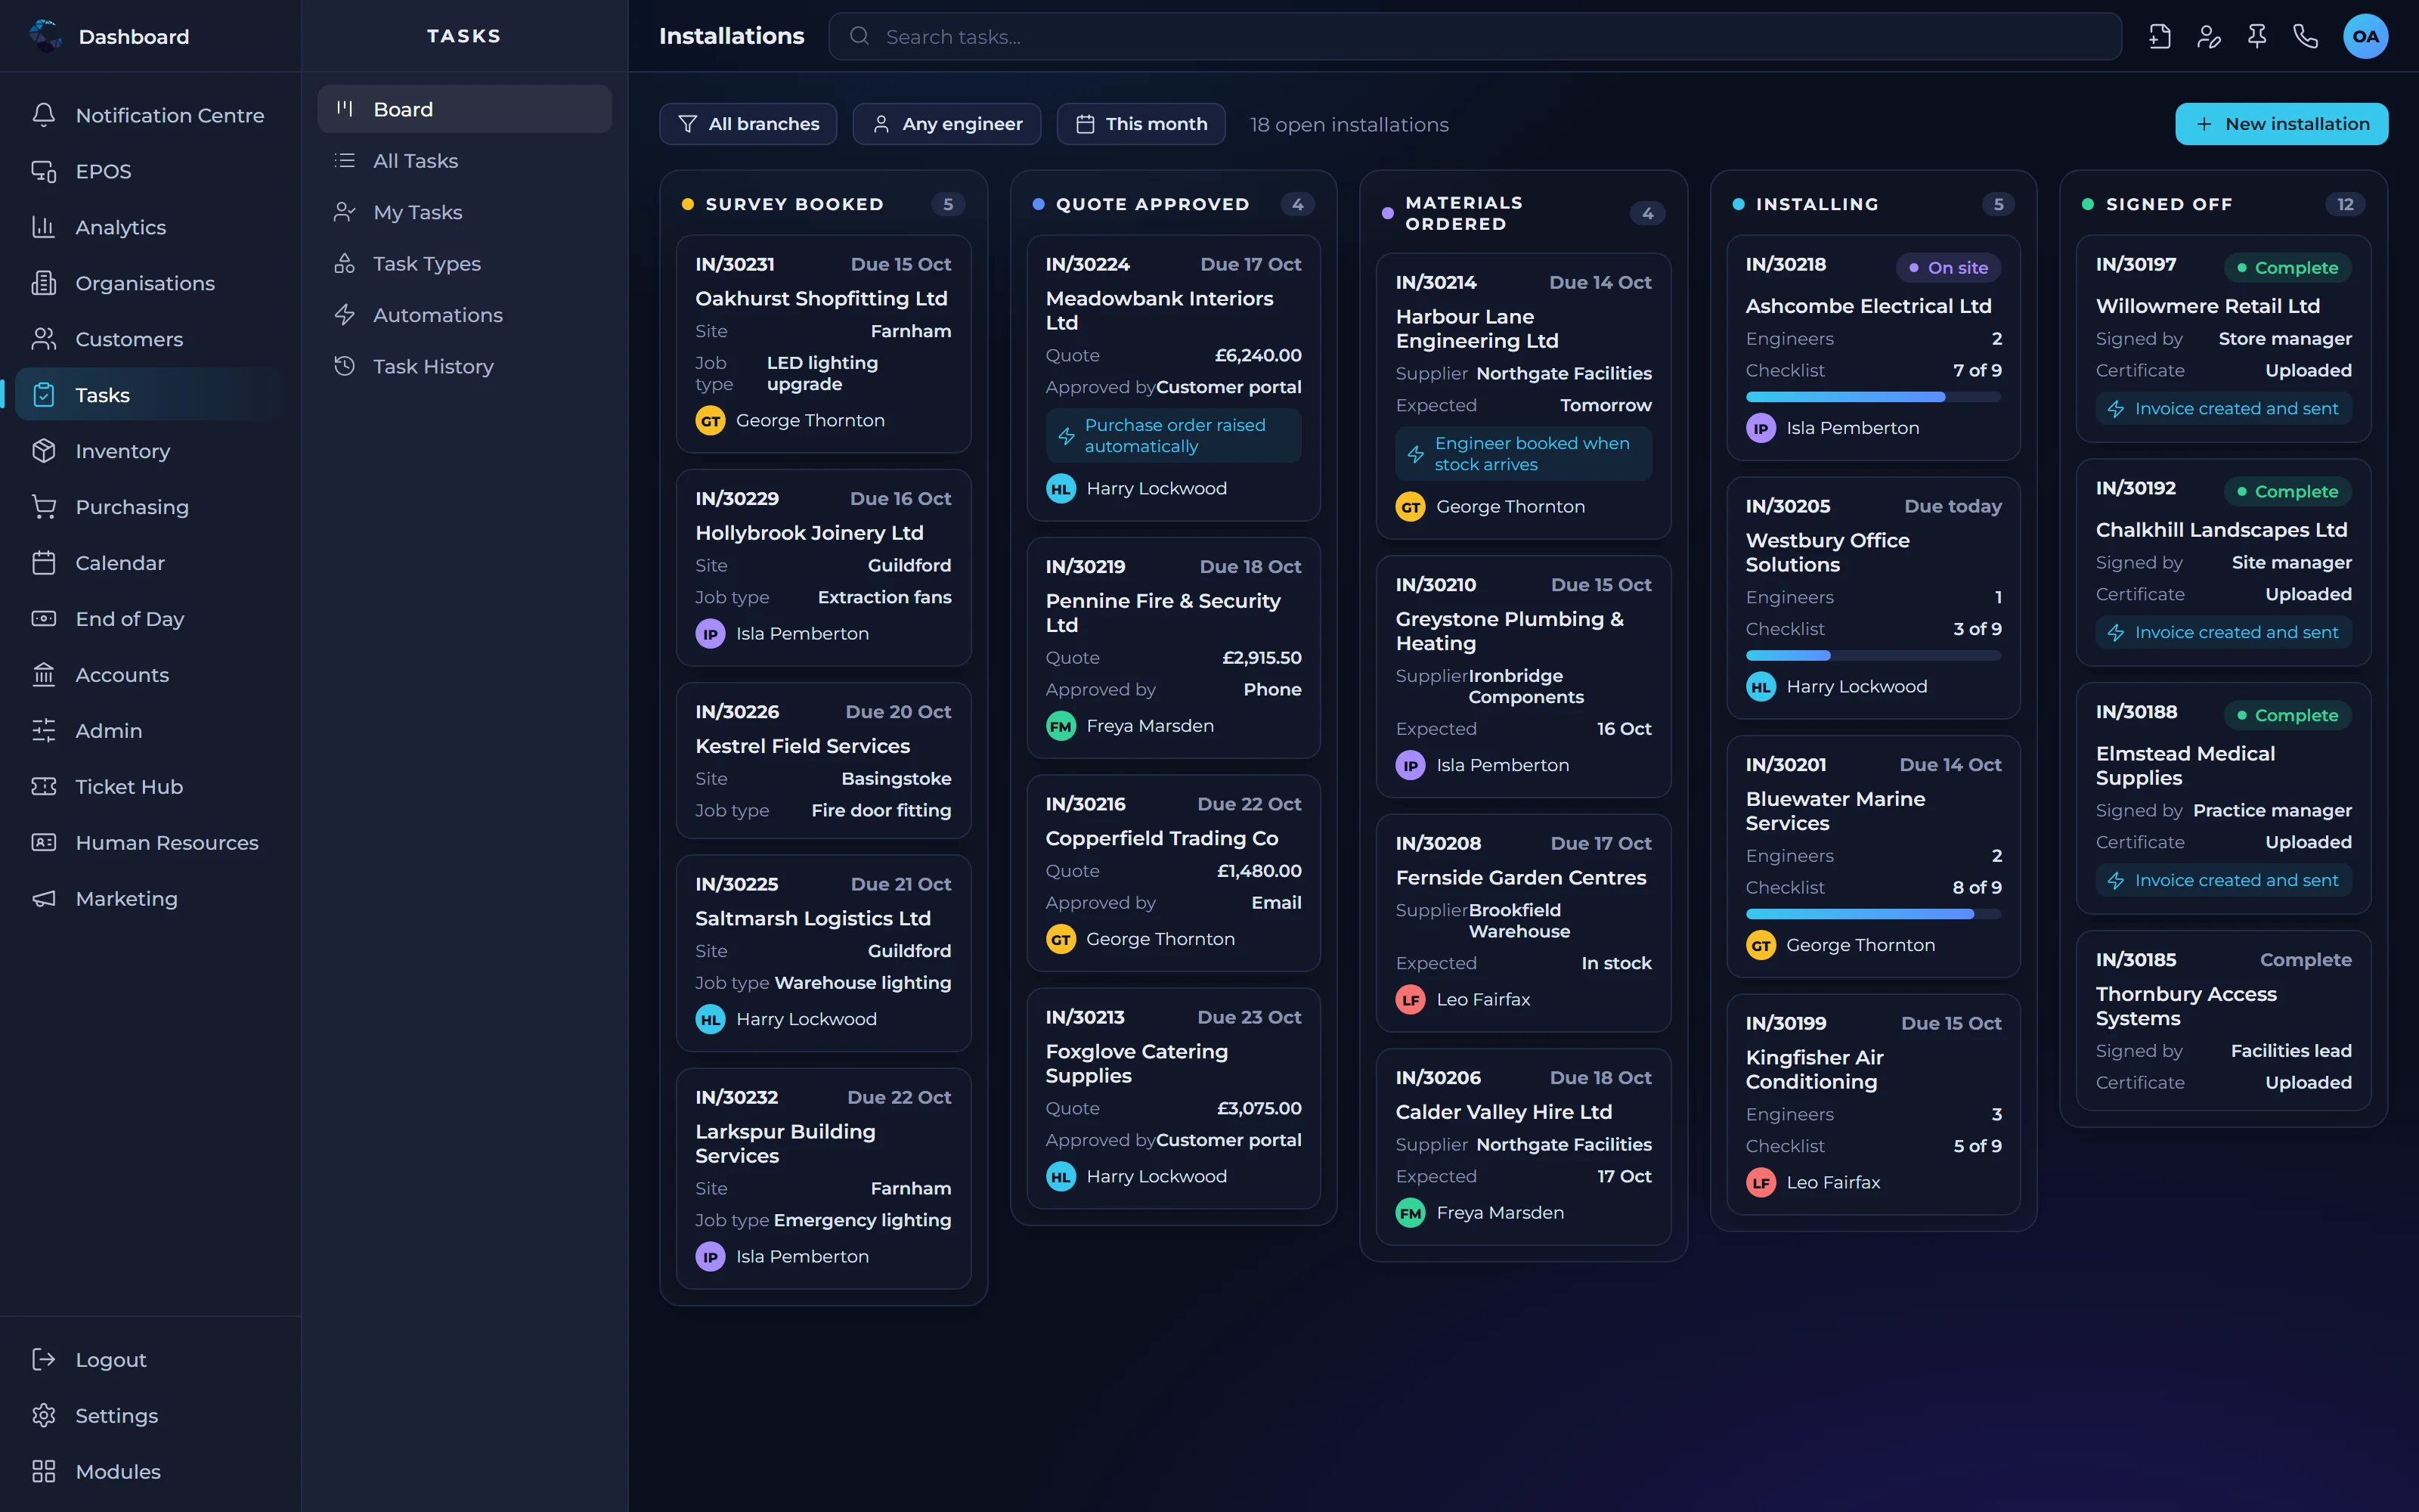
Task: Click Complete badge on IN/30197
Action: pos(2287,268)
